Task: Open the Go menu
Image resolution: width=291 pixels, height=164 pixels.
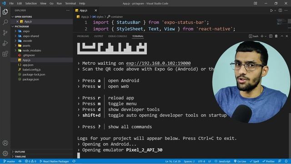Action: pos(51,3)
